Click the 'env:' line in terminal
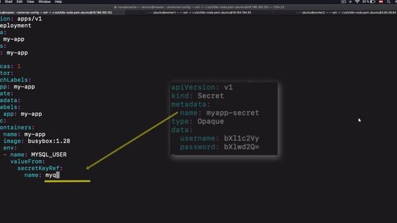The height and width of the screenshot is (223, 397). 10,147
